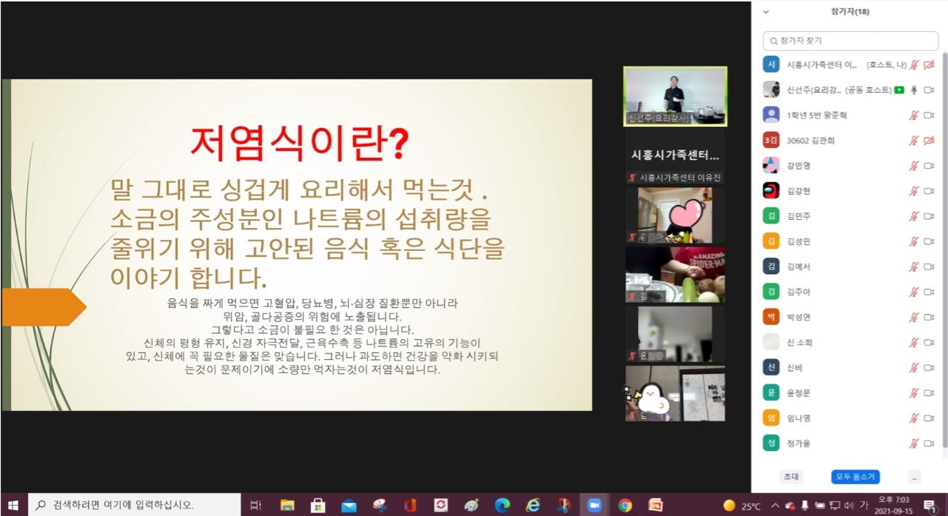Click the 신선주 avatar photo in participants list
The width and height of the screenshot is (948, 516).
pyautogui.click(x=771, y=90)
